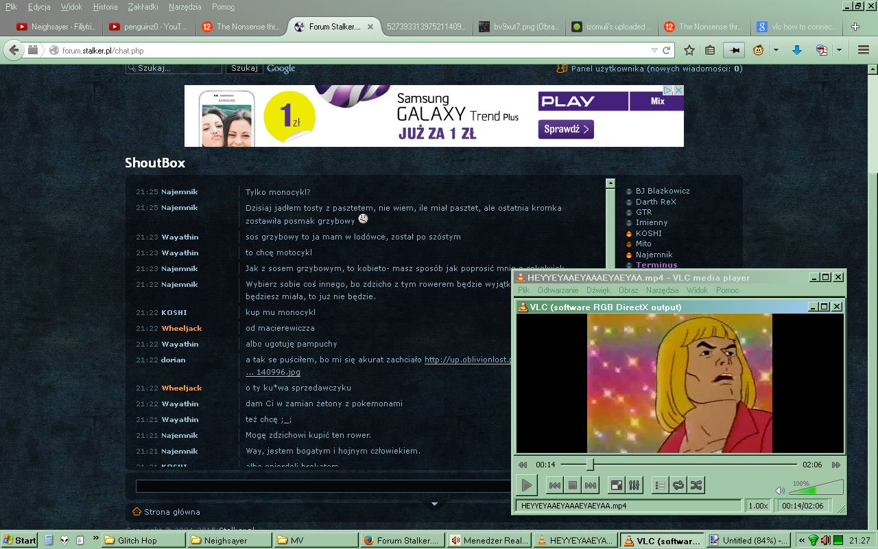This screenshot has width=878, height=549.
Task: Switch to Menedżer Realtek taskbar item
Action: pyautogui.click(x=490, y=540)
